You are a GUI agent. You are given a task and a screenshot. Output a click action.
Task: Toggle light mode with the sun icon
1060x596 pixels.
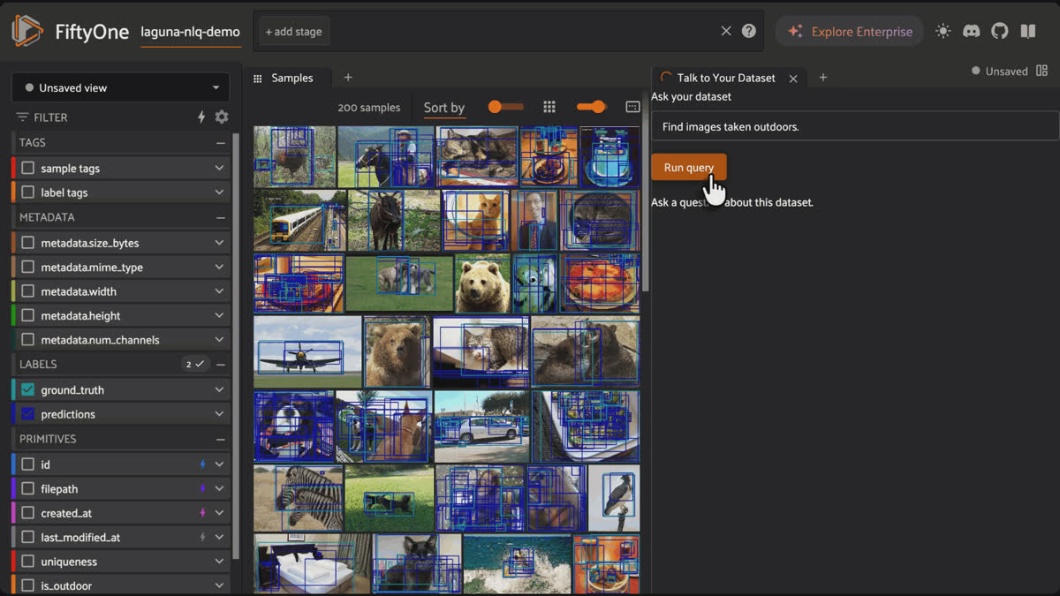point(943,31)
